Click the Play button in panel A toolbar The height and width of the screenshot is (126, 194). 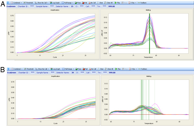tap(117, 3)
